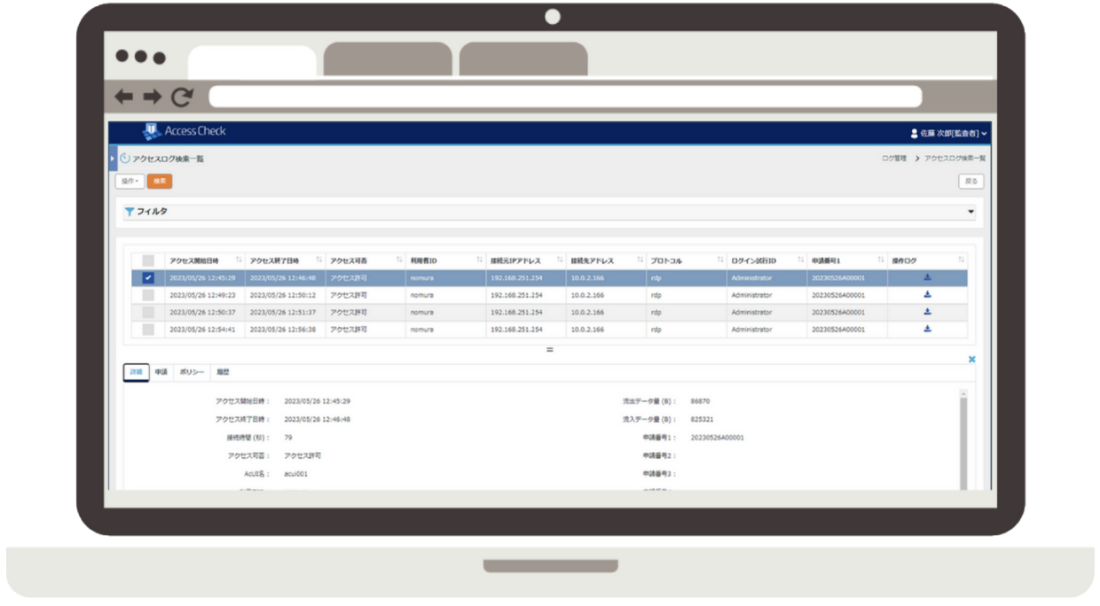
Task: Click the browser reload icon
Action: coord(182,97)
